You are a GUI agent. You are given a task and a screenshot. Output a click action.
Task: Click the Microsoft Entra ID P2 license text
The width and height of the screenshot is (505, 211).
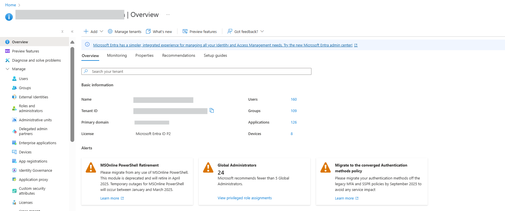[153, 134]
